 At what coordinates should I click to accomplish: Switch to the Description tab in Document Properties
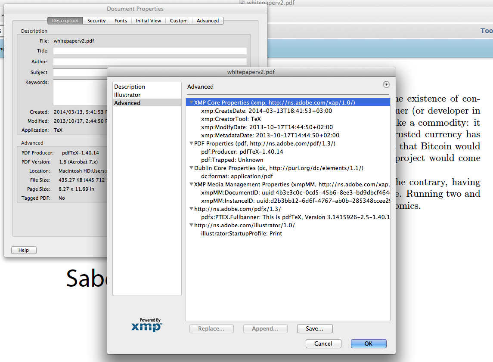click(x=65, y=21)
